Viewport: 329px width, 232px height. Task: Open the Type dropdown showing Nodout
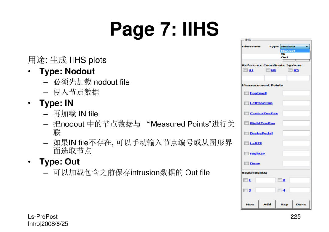tap(295, 47)
